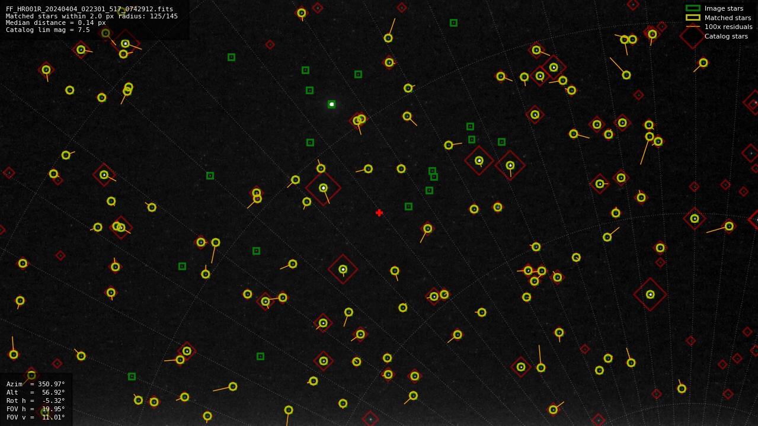Click the 'Alt = 56.92°' readout
The image size is (758, 426).
pos(36,392)
